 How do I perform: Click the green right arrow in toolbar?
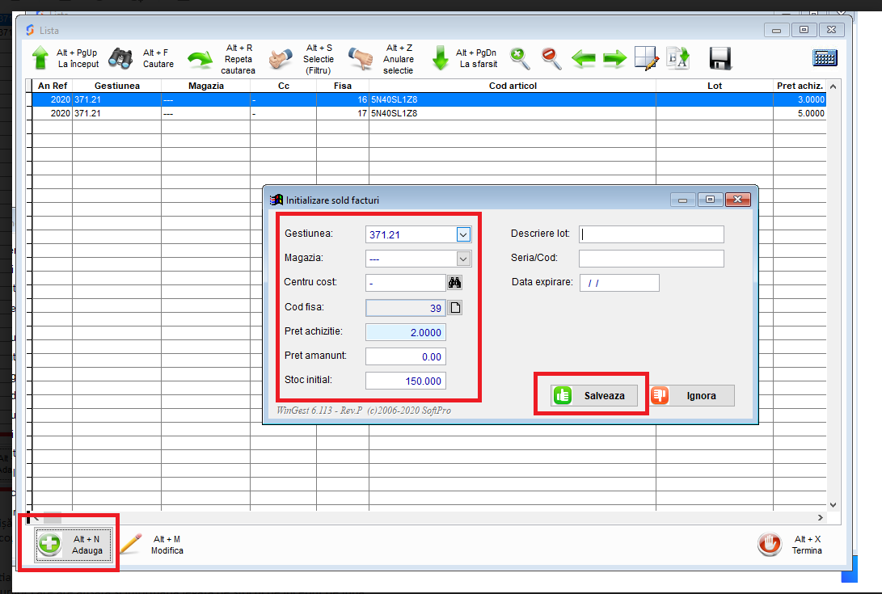click(615, 58)
